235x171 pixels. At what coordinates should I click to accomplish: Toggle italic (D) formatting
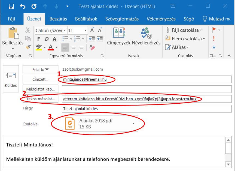click(x=47, y=39)
